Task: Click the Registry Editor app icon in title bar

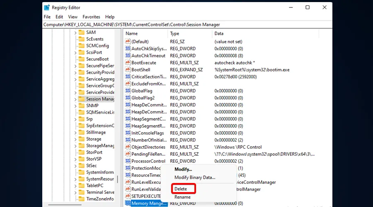Action: (47, 7)
